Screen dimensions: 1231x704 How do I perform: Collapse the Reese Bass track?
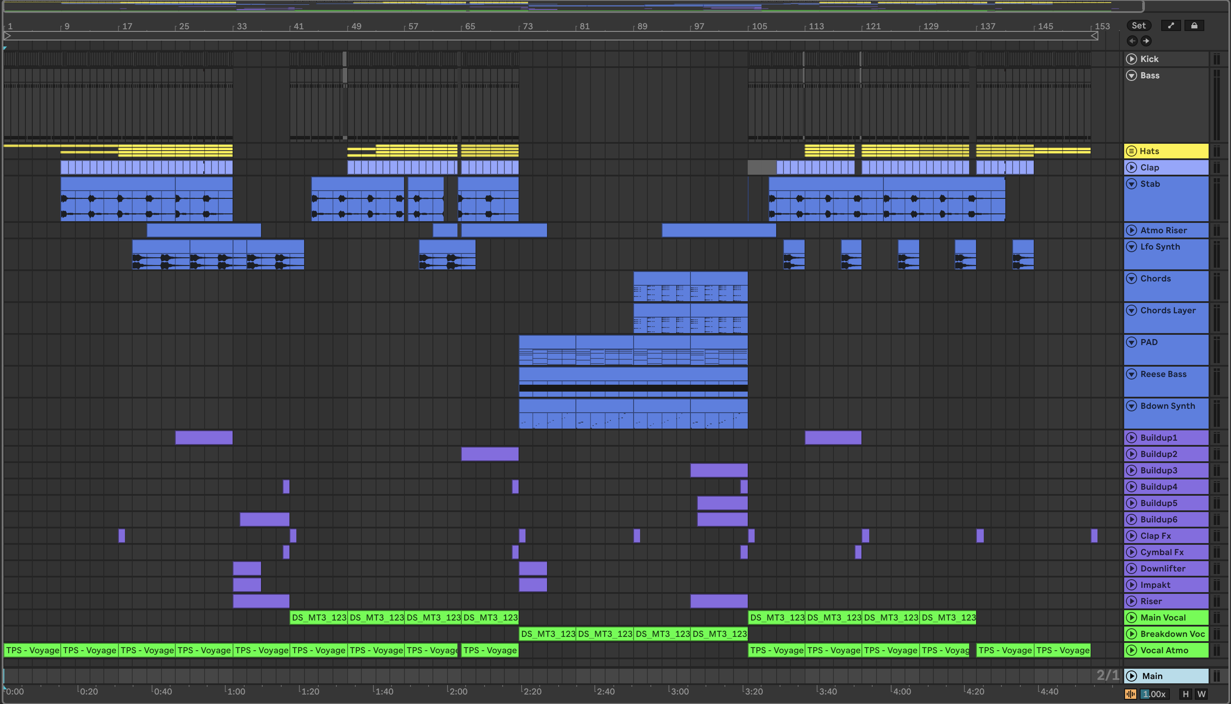click(x=1132, y=374)
